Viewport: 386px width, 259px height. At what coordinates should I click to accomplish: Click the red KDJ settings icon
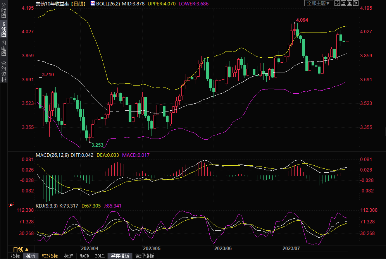coord(11,205)
